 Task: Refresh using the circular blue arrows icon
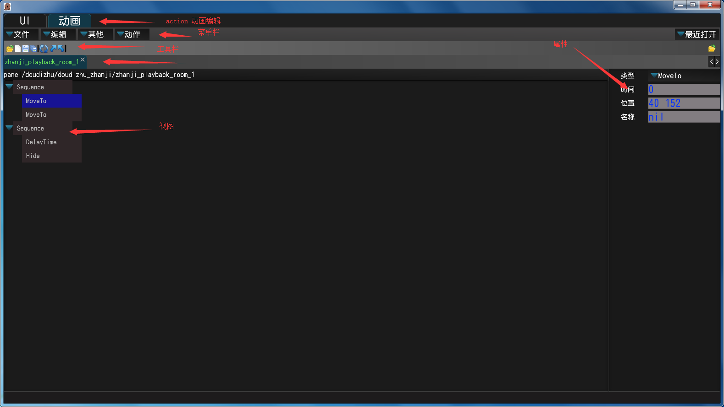tap(44, 49)
